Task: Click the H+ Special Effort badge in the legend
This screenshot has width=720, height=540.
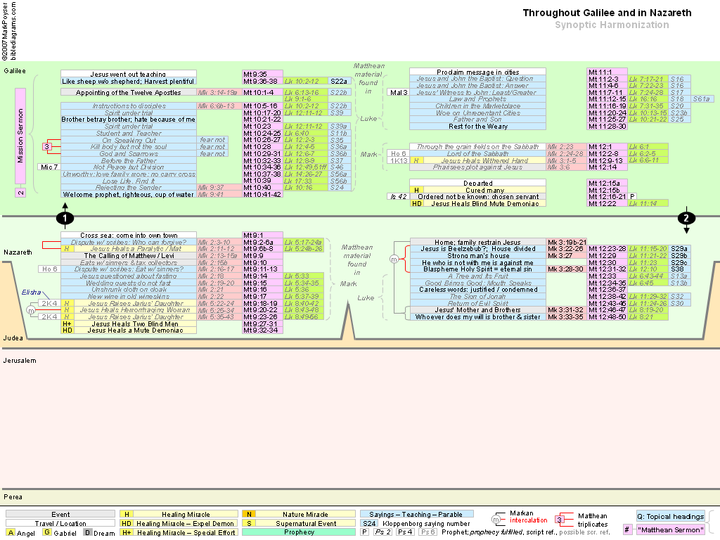Action: (x=127, y=532)
